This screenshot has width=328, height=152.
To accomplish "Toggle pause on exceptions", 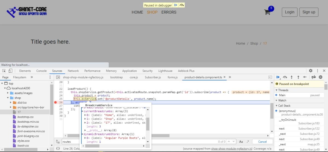I will (x=321, y=77).
